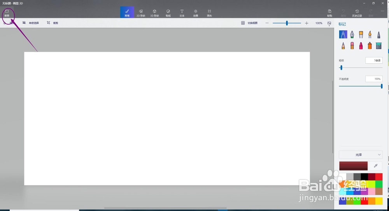Select the 画笔 (Brushes) tab

point(127,12)
